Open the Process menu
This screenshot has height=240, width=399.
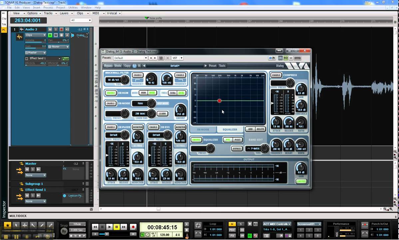click(48, 8)
